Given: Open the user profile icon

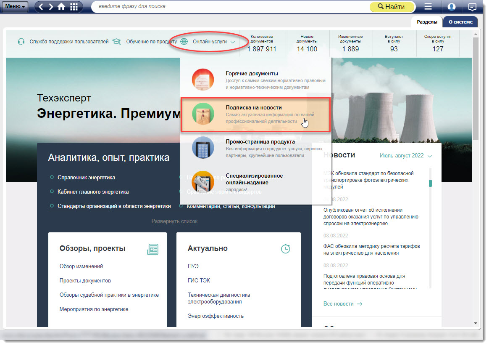Looking at the screenshot, I should coord(451,7).
